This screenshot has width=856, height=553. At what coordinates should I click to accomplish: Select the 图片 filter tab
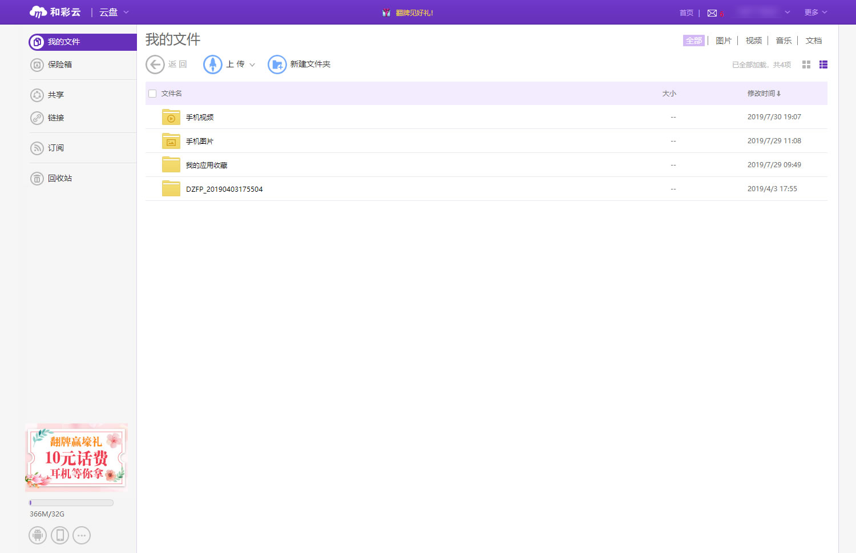pyautogui.click(x=723, y=41)
